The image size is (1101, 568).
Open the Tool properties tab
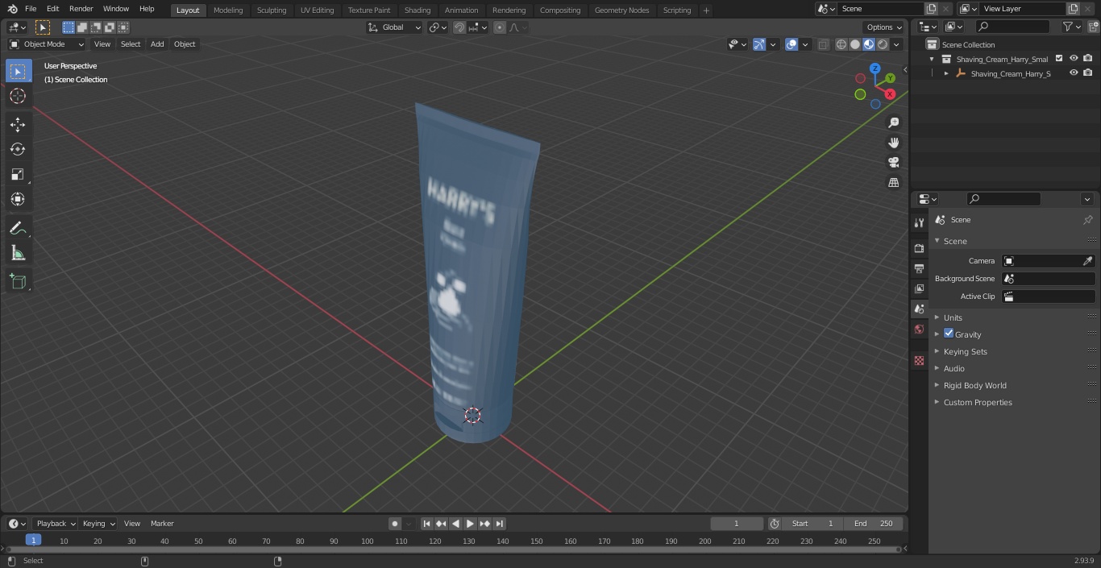click(x=919, y=222)
